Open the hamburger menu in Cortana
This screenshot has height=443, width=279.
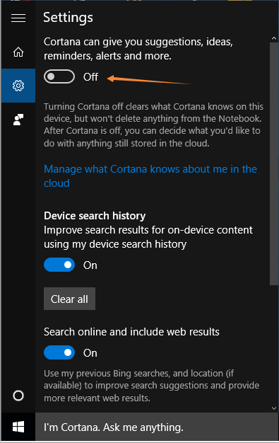point(18,18)
